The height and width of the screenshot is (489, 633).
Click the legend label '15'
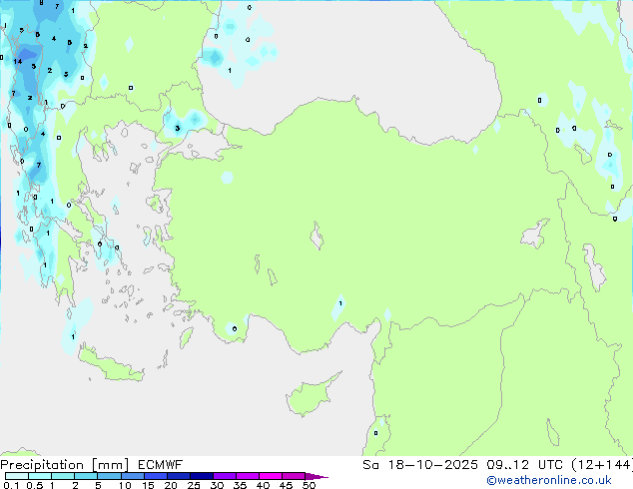148,485
